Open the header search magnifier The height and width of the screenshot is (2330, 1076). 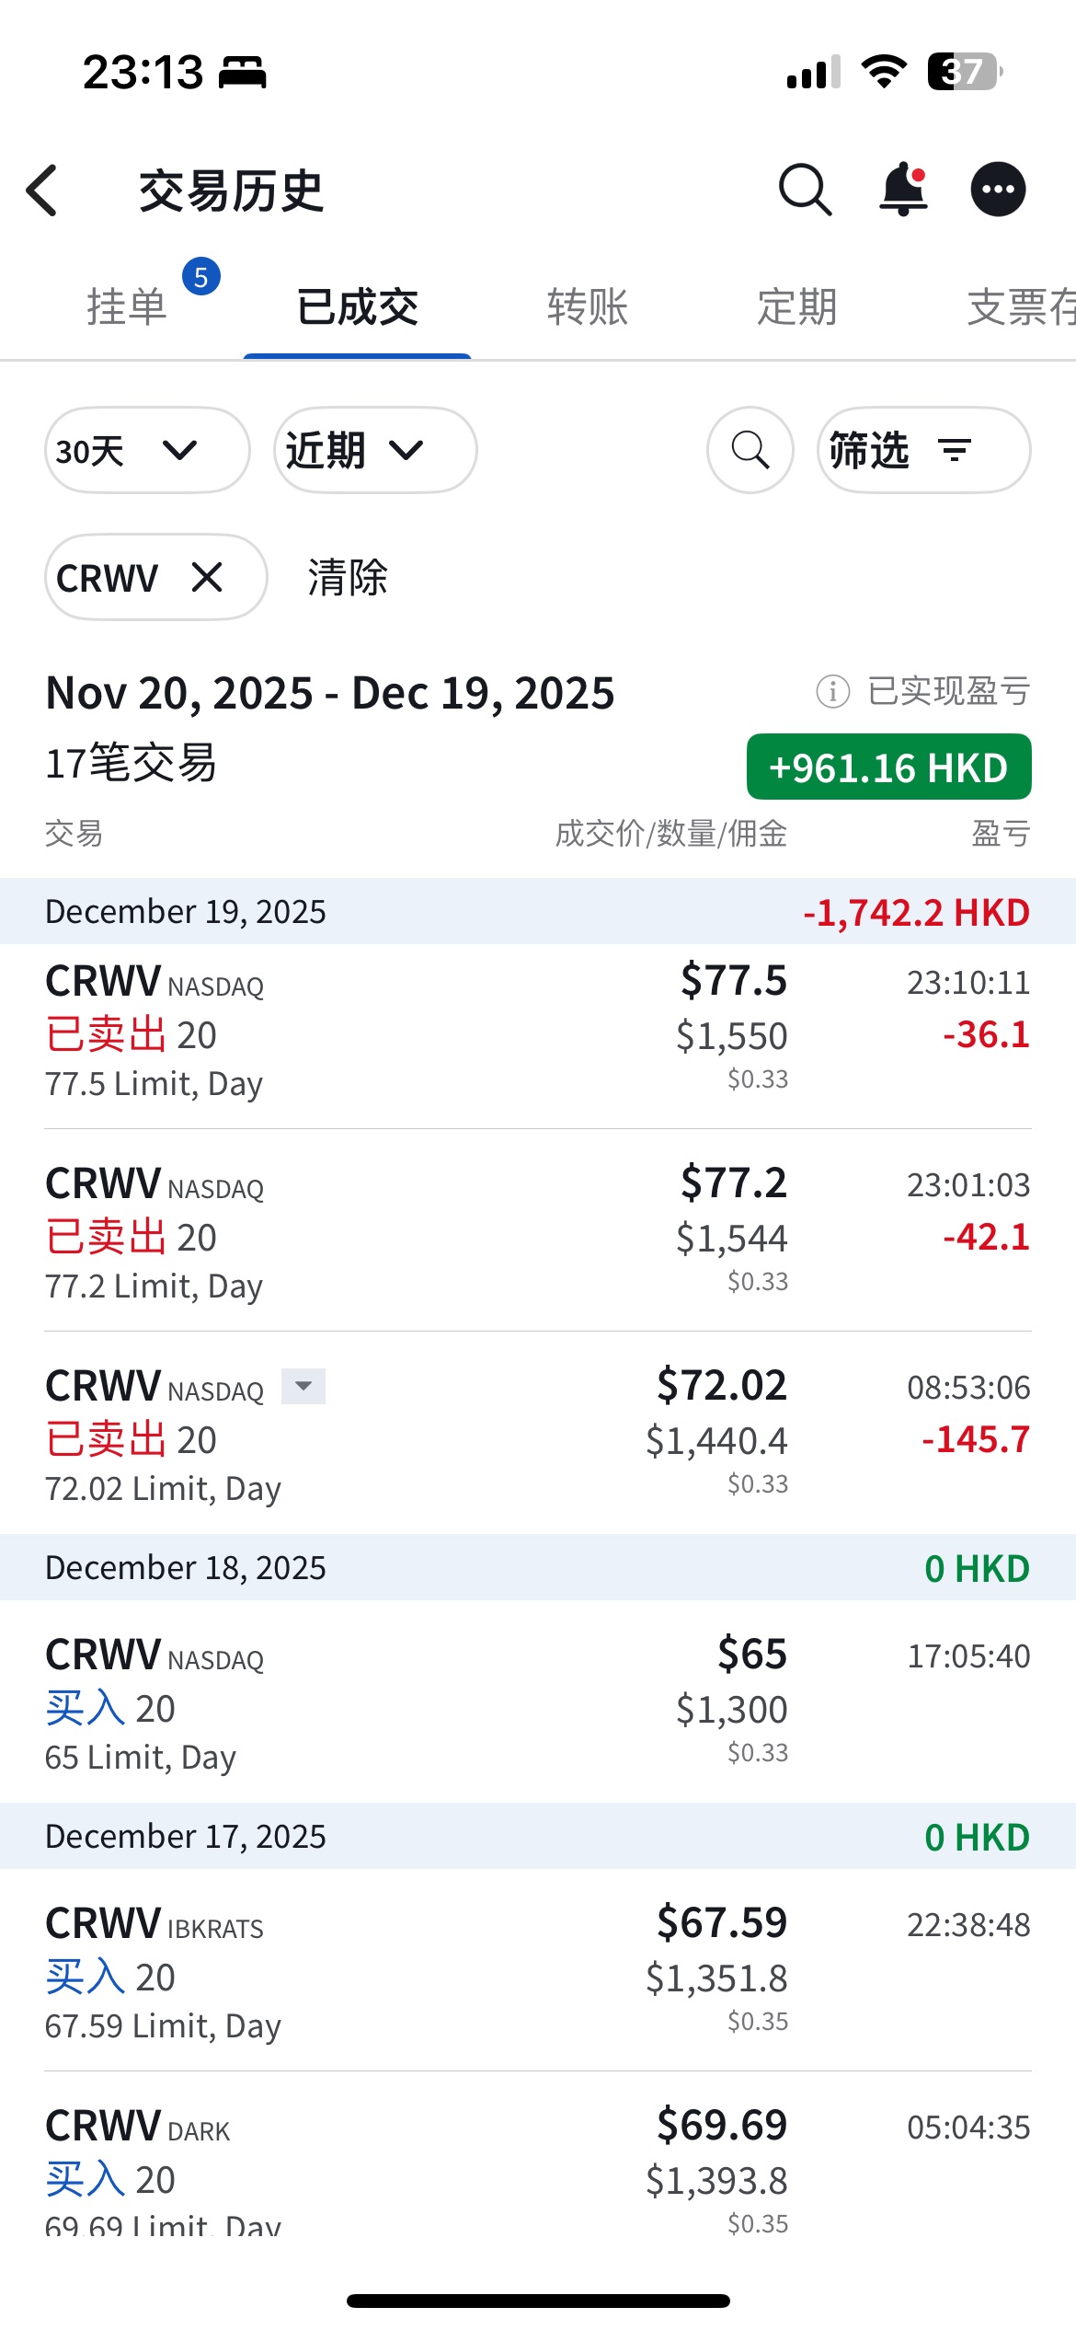click(x=805, y=190)
